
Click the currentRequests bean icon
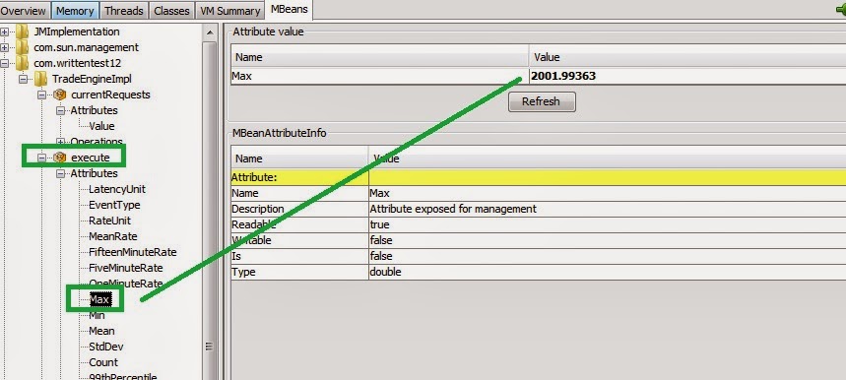[x=59, y=95]
